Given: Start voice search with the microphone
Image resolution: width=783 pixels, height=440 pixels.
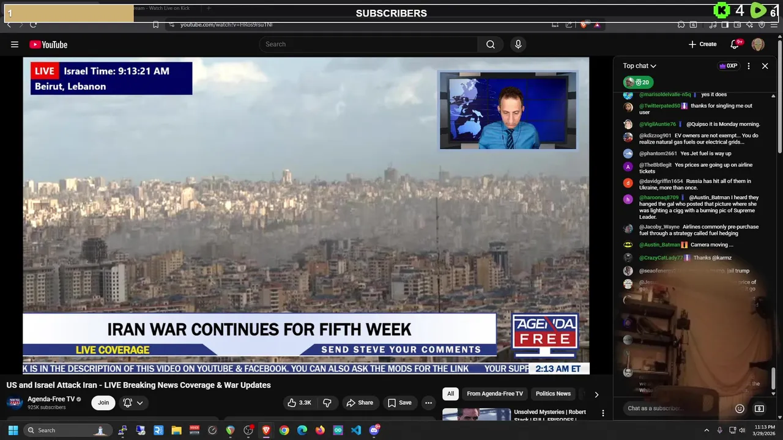Looking at the screenshot, I should 518,44.
